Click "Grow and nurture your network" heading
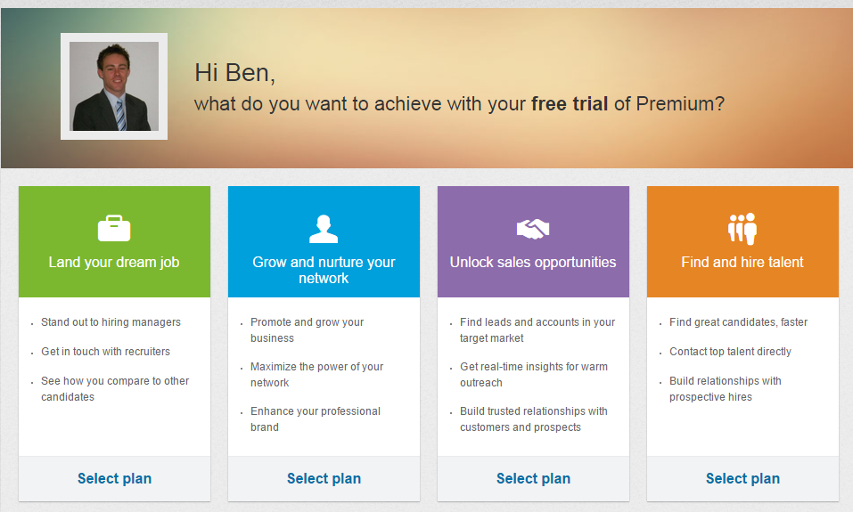This screenshot has height=512, width=853. coord(324,270)
